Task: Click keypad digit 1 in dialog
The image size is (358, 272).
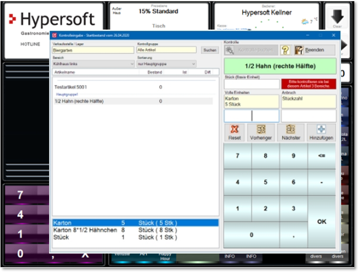Action: tap(238, 209)
